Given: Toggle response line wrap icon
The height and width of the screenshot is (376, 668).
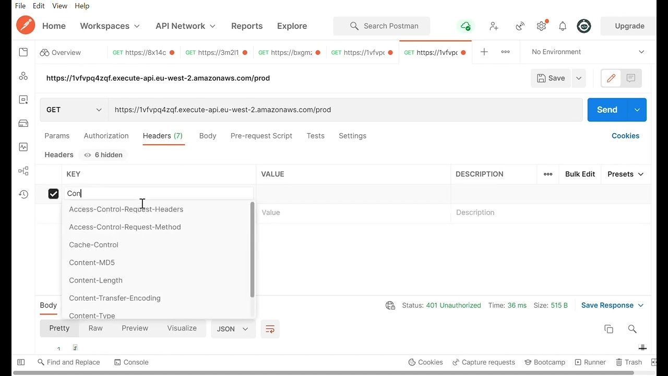Looking at the screenshot, I should (270, 329).
